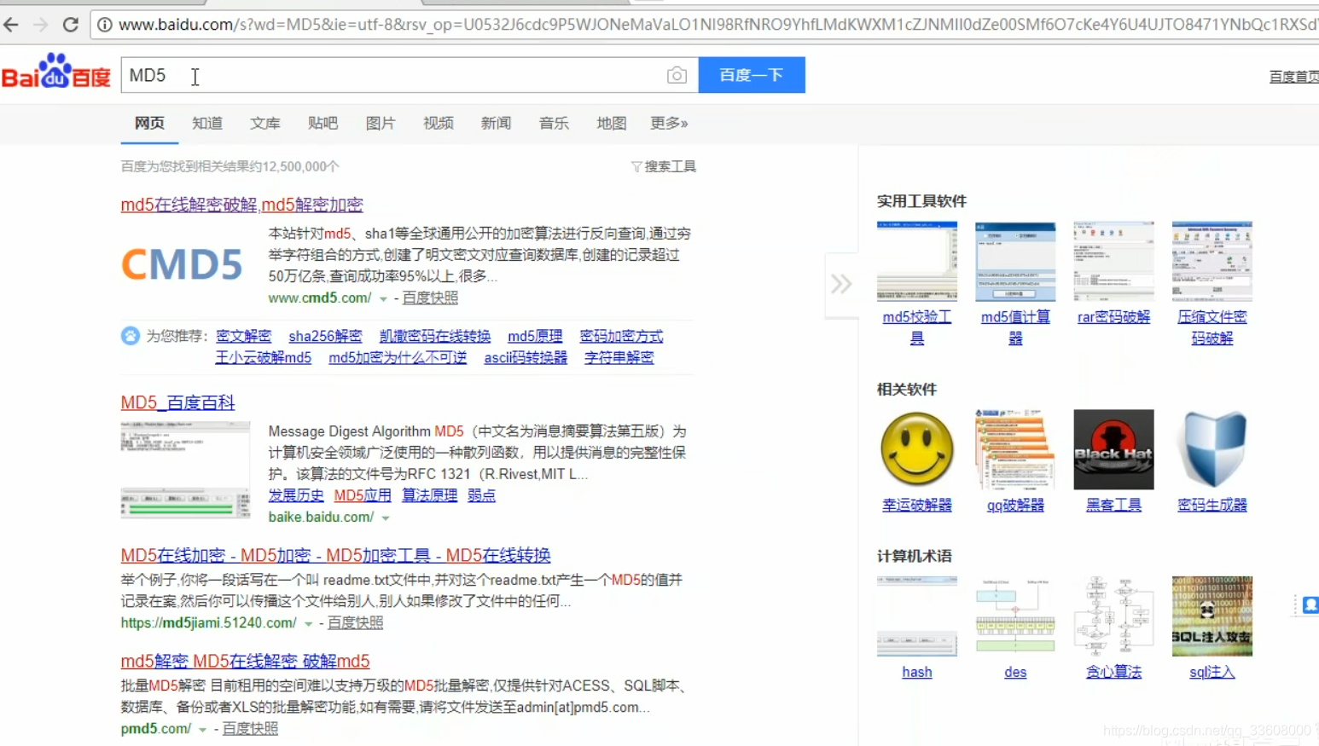The image size is (1319, 746).
Task: Open md5解密 MD5在线解密 破解md5 result
Action: click(245, 662)
